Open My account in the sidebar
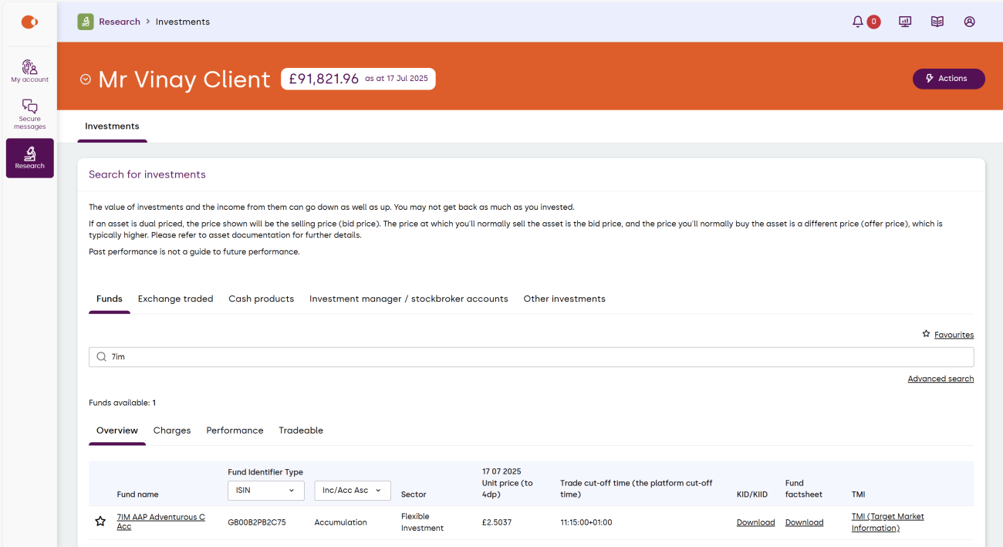Screen dimensions: 1003x547 coord(29,71)
